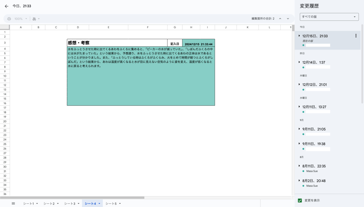Screen dimensions: 364x207
Task: Expand the 12月11日、13:27 version
Action: point(299,107)
